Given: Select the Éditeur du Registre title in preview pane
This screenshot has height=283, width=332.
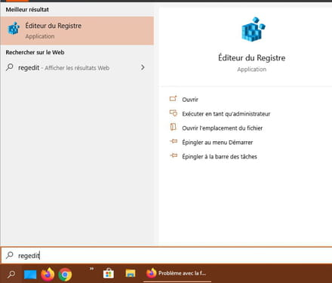Looking at the screenshot, I should [252, 58].
